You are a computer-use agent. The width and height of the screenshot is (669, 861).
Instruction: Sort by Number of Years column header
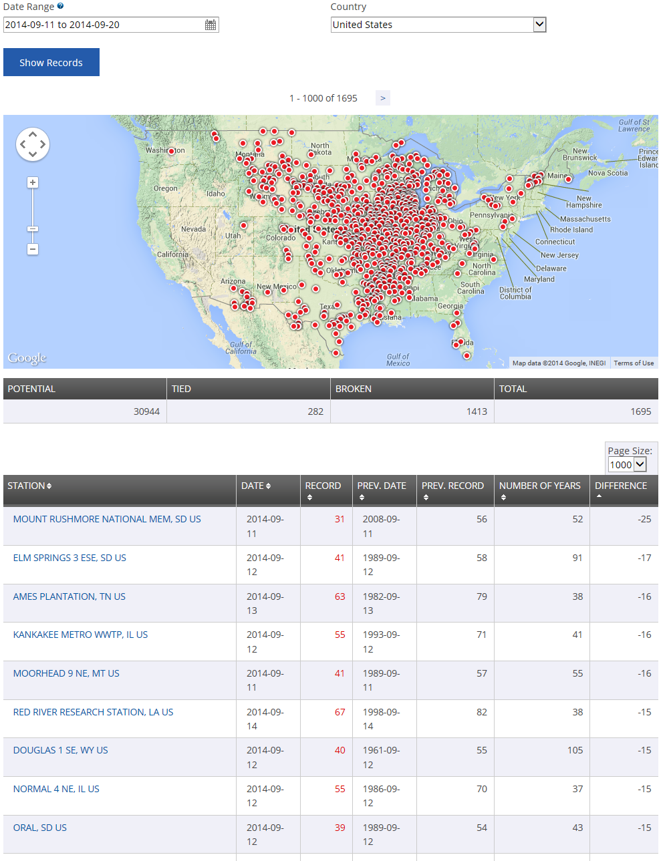pyautogui.click(x=539, y=486)
